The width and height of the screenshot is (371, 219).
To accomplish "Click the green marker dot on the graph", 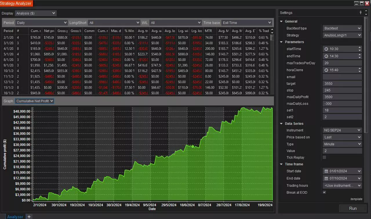I will (193, 146).
